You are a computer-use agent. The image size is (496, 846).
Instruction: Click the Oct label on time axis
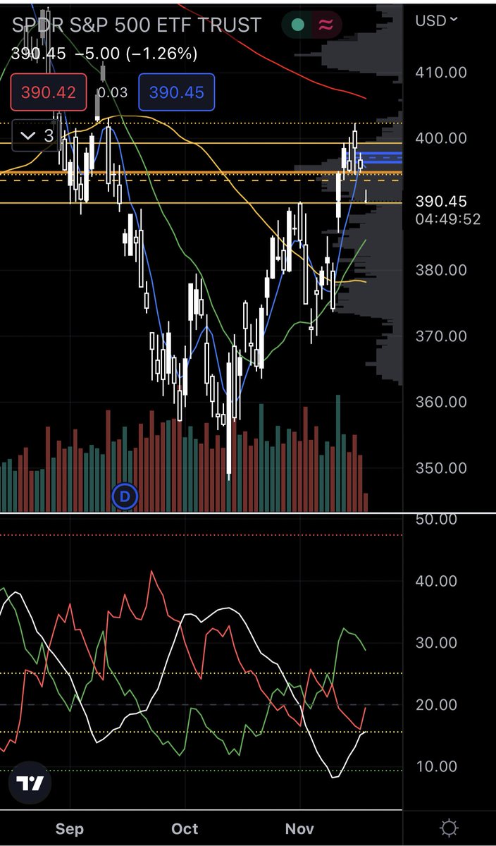[x=185, y=828]
